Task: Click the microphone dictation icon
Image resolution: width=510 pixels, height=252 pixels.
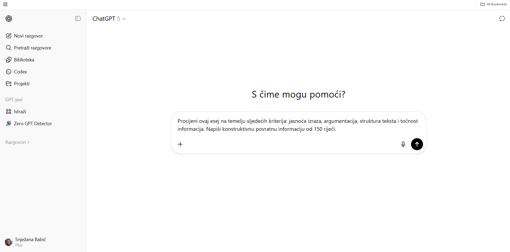Action: click(x=403, y=144)
